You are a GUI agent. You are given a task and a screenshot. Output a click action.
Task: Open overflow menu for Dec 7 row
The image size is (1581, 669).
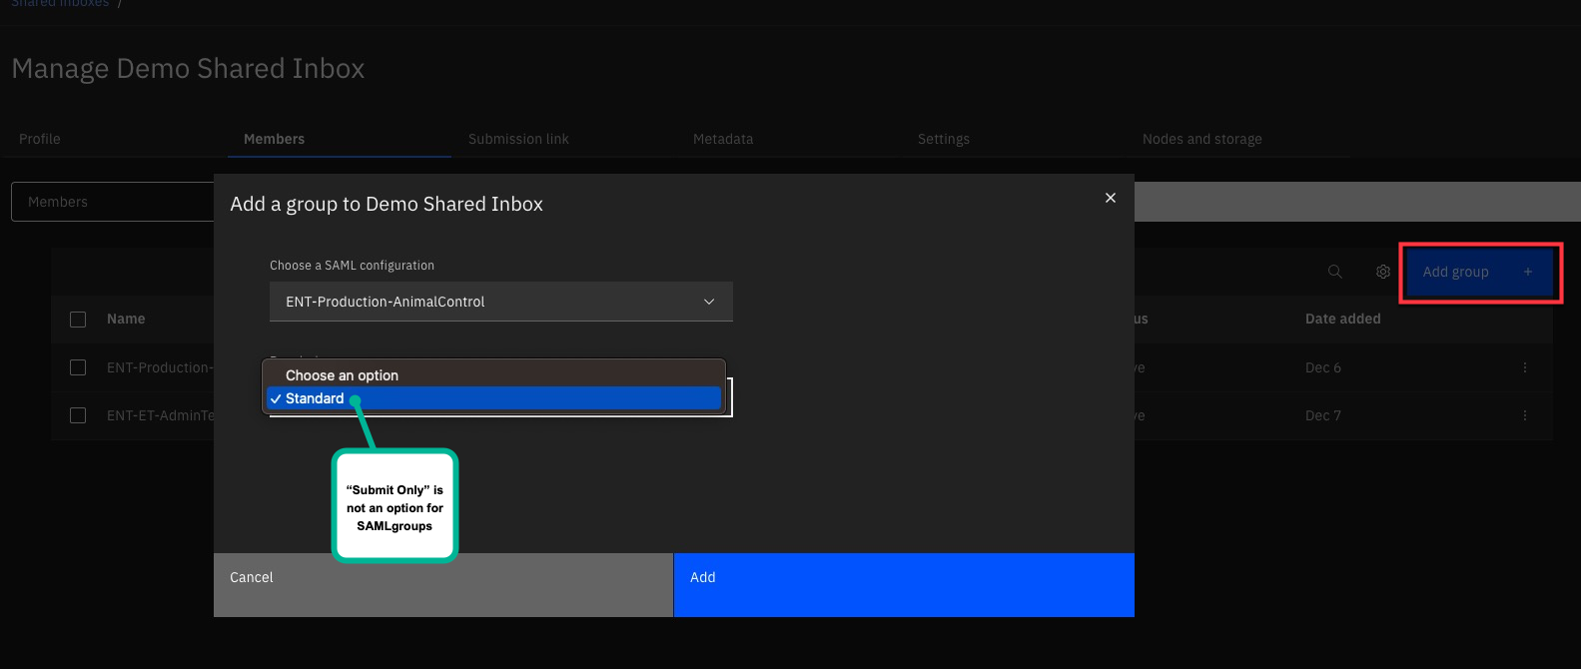pos(1524,415)
